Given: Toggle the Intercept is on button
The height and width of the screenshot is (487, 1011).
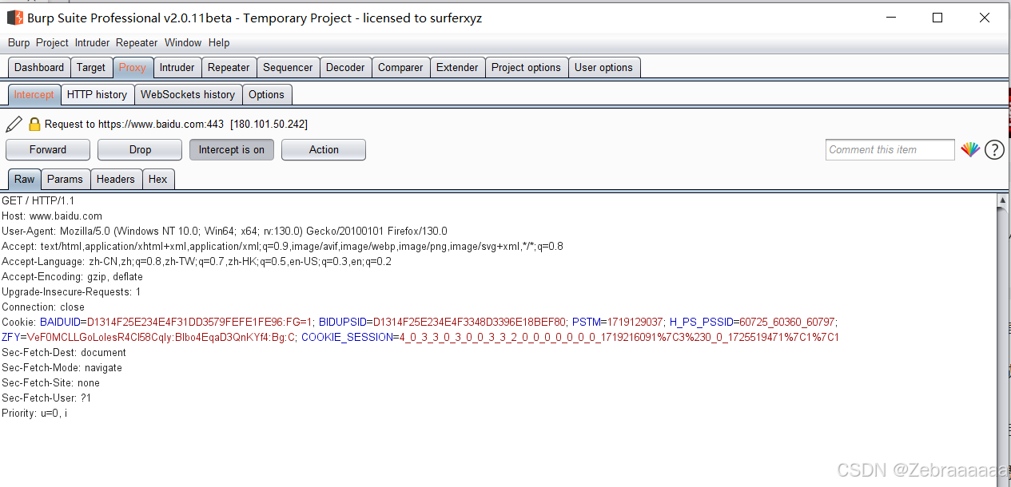Looking at the screenshot, I should 232,149.
